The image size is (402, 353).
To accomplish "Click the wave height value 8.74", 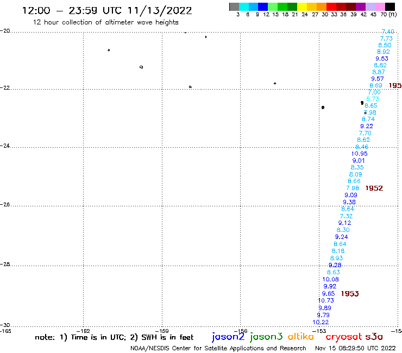I will pyautogui.click(x=368, y=119).
